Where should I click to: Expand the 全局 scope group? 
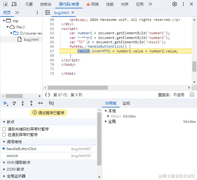(x=106, y=121)
